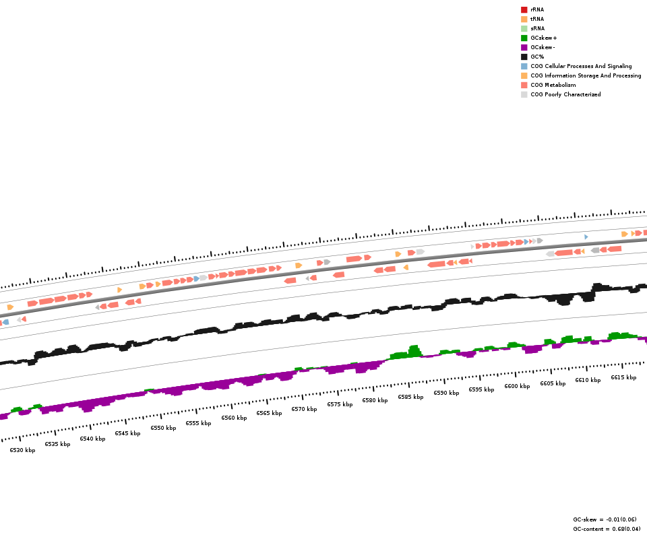The image size is (647, 539).
Task: Click the COG Metabolism legend label
Action: pyautogui.click(x=553, y=85)
